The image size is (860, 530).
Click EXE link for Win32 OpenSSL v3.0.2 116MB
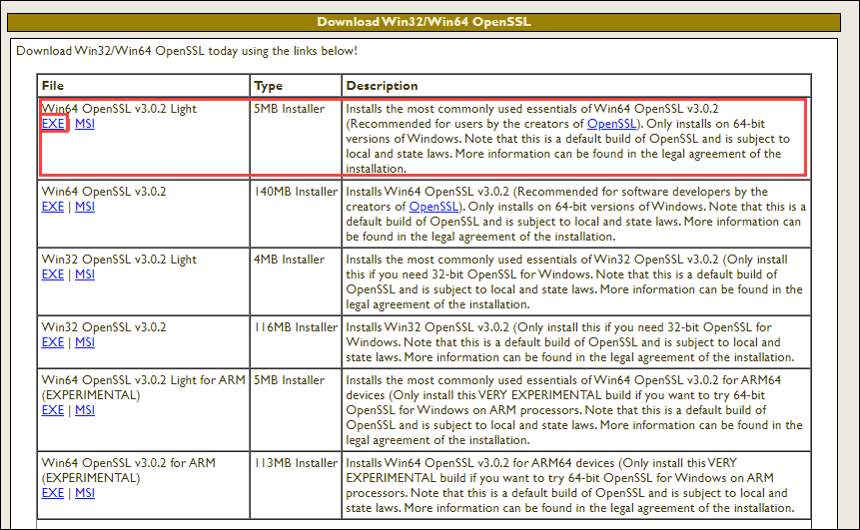[x=53, y=342]
